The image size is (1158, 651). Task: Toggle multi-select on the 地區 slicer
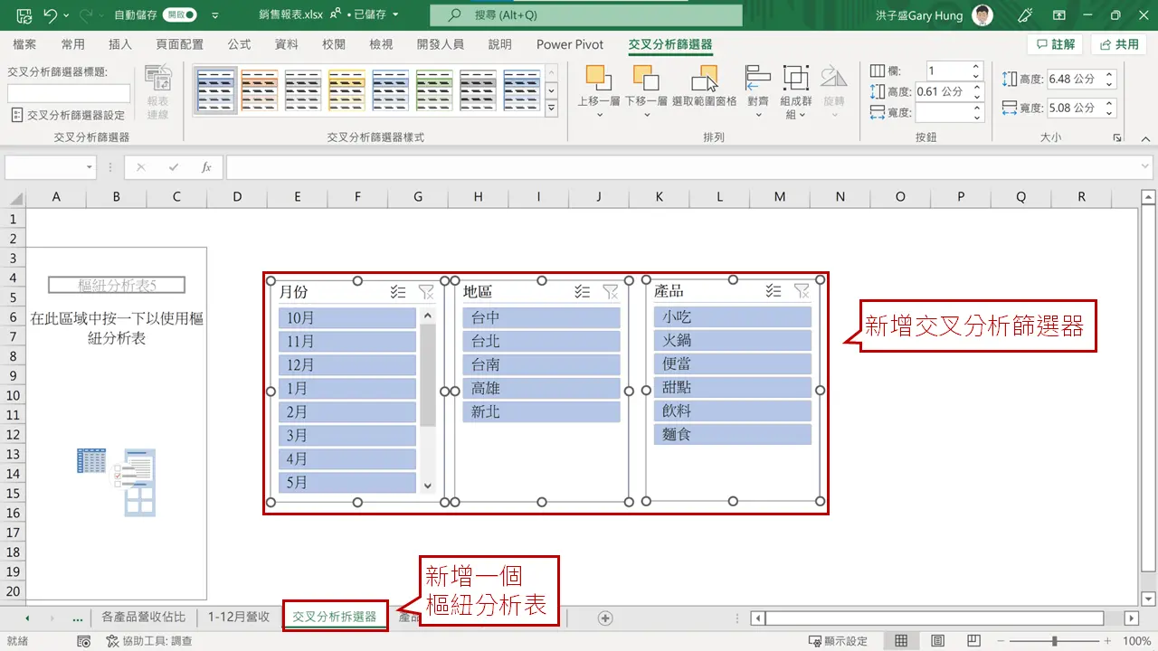(x=583, y=291)
